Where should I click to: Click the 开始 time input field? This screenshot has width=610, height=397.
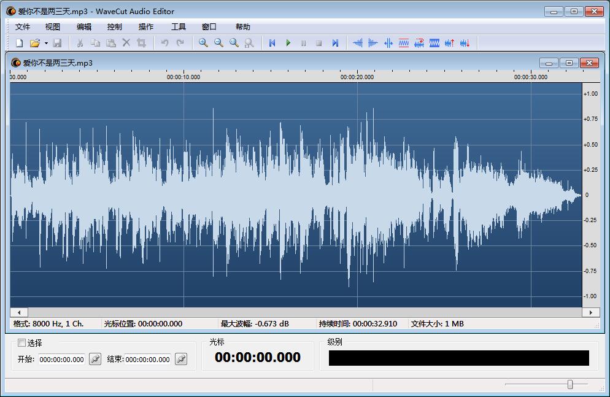61,360
